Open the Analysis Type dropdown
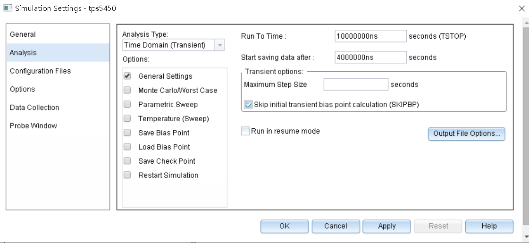This screenshot has height=243, width=529. tap(219, 45)
